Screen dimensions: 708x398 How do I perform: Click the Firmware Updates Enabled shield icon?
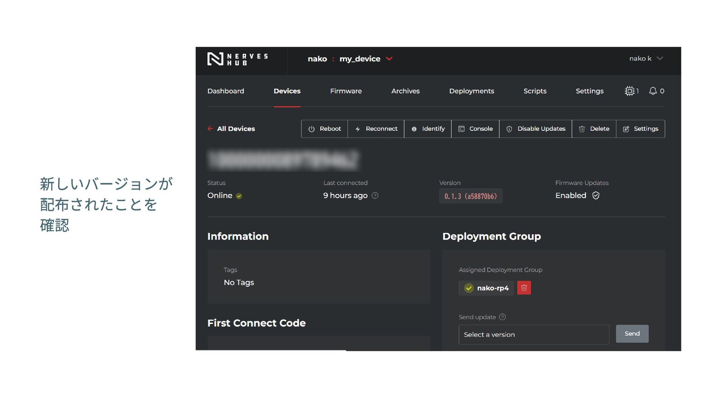tap(596, 196)
